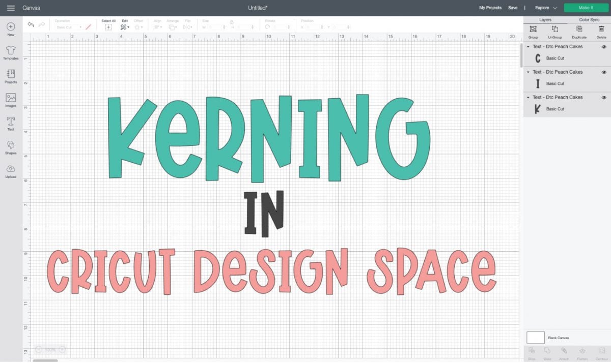Click the Width size input field
This screenshot has height=363, width=611.
pyautogui.click(x=216, y=27)
